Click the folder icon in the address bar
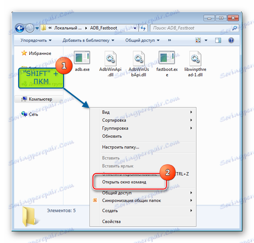The image size is (254, 243). click(43, 28)
